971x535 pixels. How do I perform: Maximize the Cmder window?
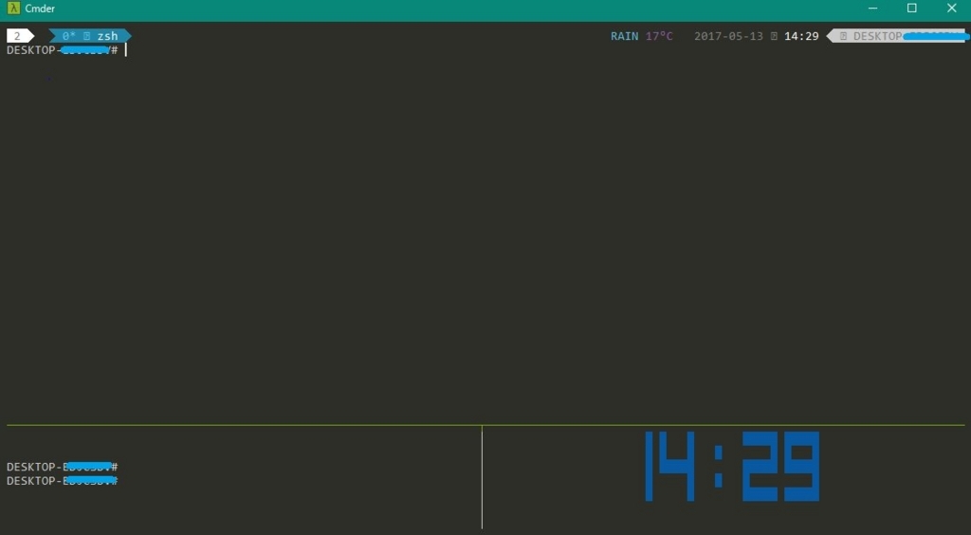911,8
